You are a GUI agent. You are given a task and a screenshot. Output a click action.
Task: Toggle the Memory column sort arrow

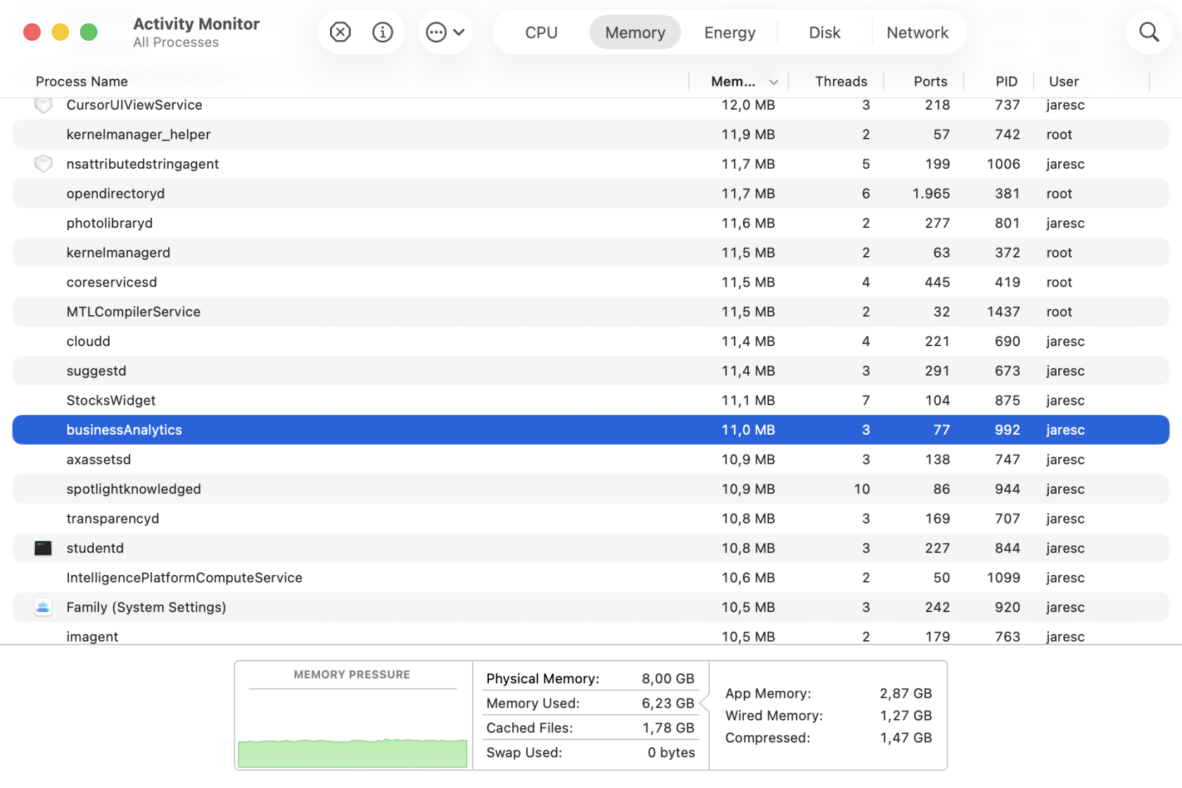click(773, 82)
